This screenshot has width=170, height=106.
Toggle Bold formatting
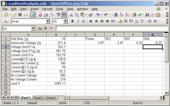click(x=73, y=21)
